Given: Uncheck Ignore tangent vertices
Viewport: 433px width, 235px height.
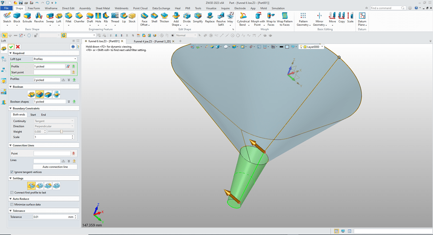Looking at the screenshot, I should click(12, 172).
